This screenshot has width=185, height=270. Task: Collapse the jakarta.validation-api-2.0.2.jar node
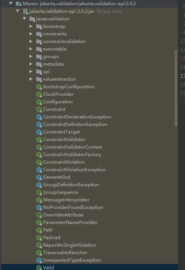coord(18,11)
